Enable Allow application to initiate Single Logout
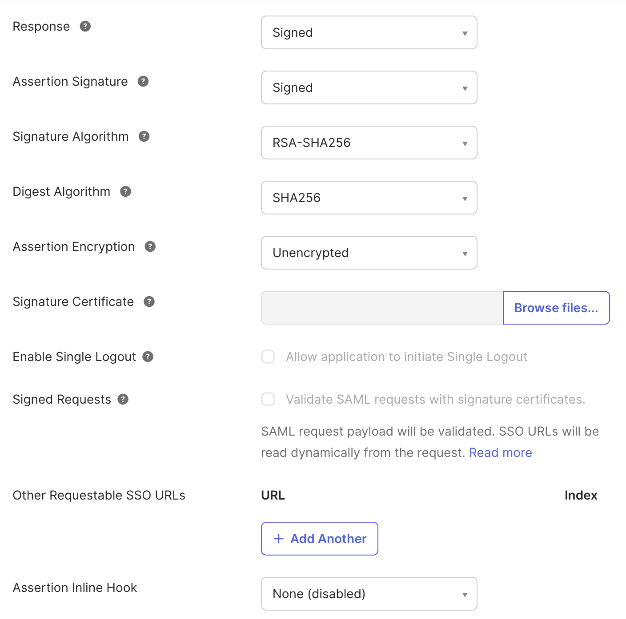Viewport: 626px width, 619px height. [x=268, y=357]
